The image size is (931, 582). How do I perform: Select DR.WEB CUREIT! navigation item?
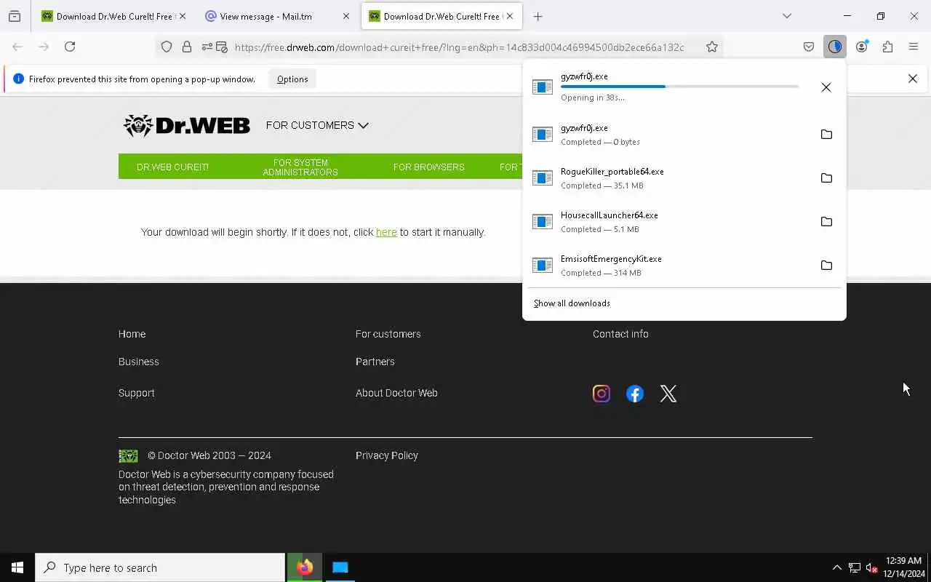(x=172, y=167)
